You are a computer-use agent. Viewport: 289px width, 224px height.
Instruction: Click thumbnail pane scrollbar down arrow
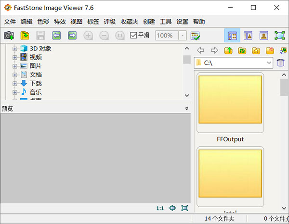pos(284,208)
